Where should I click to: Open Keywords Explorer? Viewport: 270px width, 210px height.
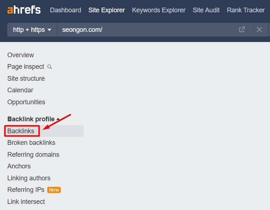159,10
